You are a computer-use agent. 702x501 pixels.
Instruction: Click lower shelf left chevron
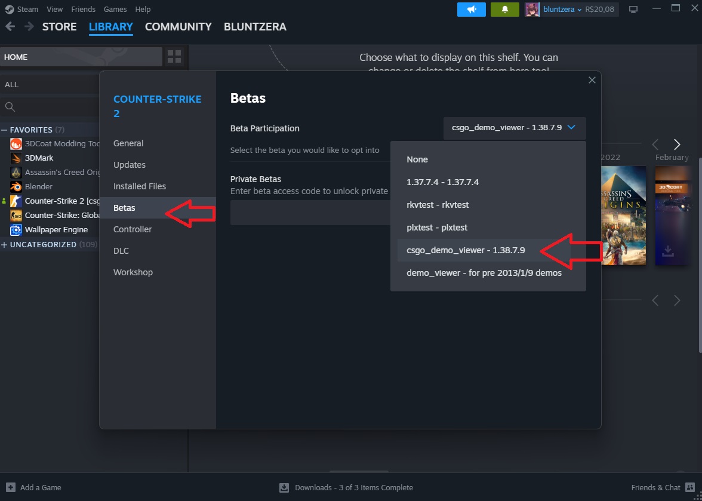(655, 300)
